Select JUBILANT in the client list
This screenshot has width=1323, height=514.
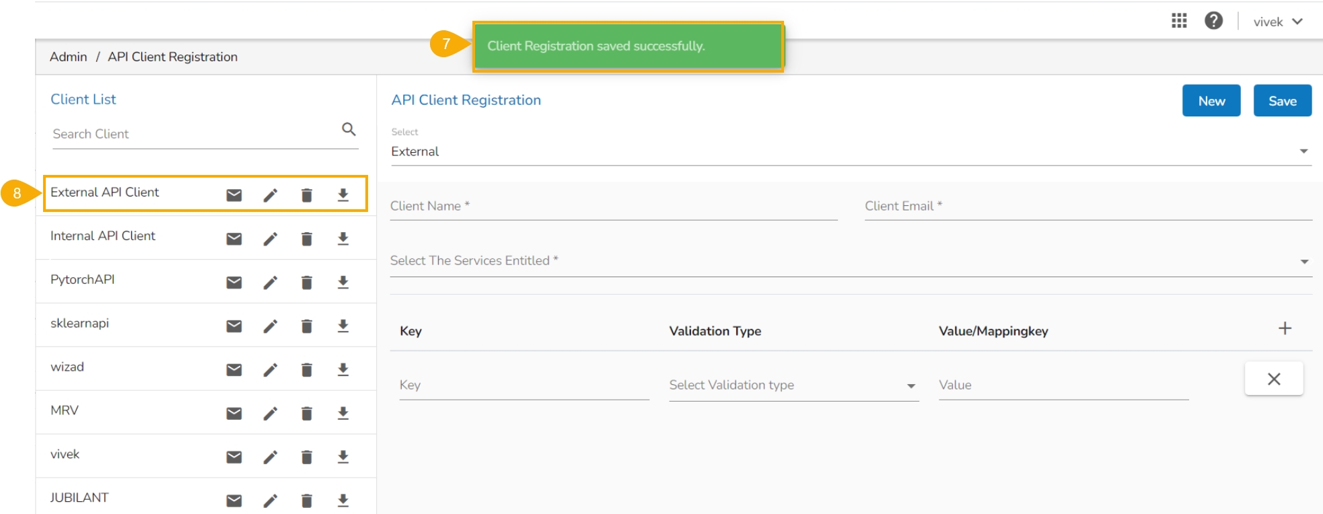(79, 498)
